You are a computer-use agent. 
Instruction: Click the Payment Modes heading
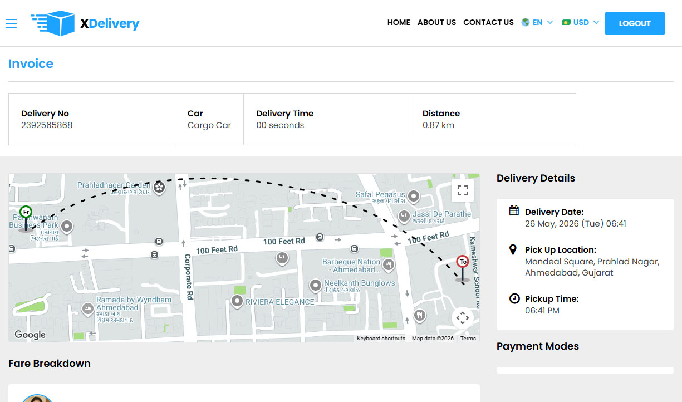coord(538,346)
